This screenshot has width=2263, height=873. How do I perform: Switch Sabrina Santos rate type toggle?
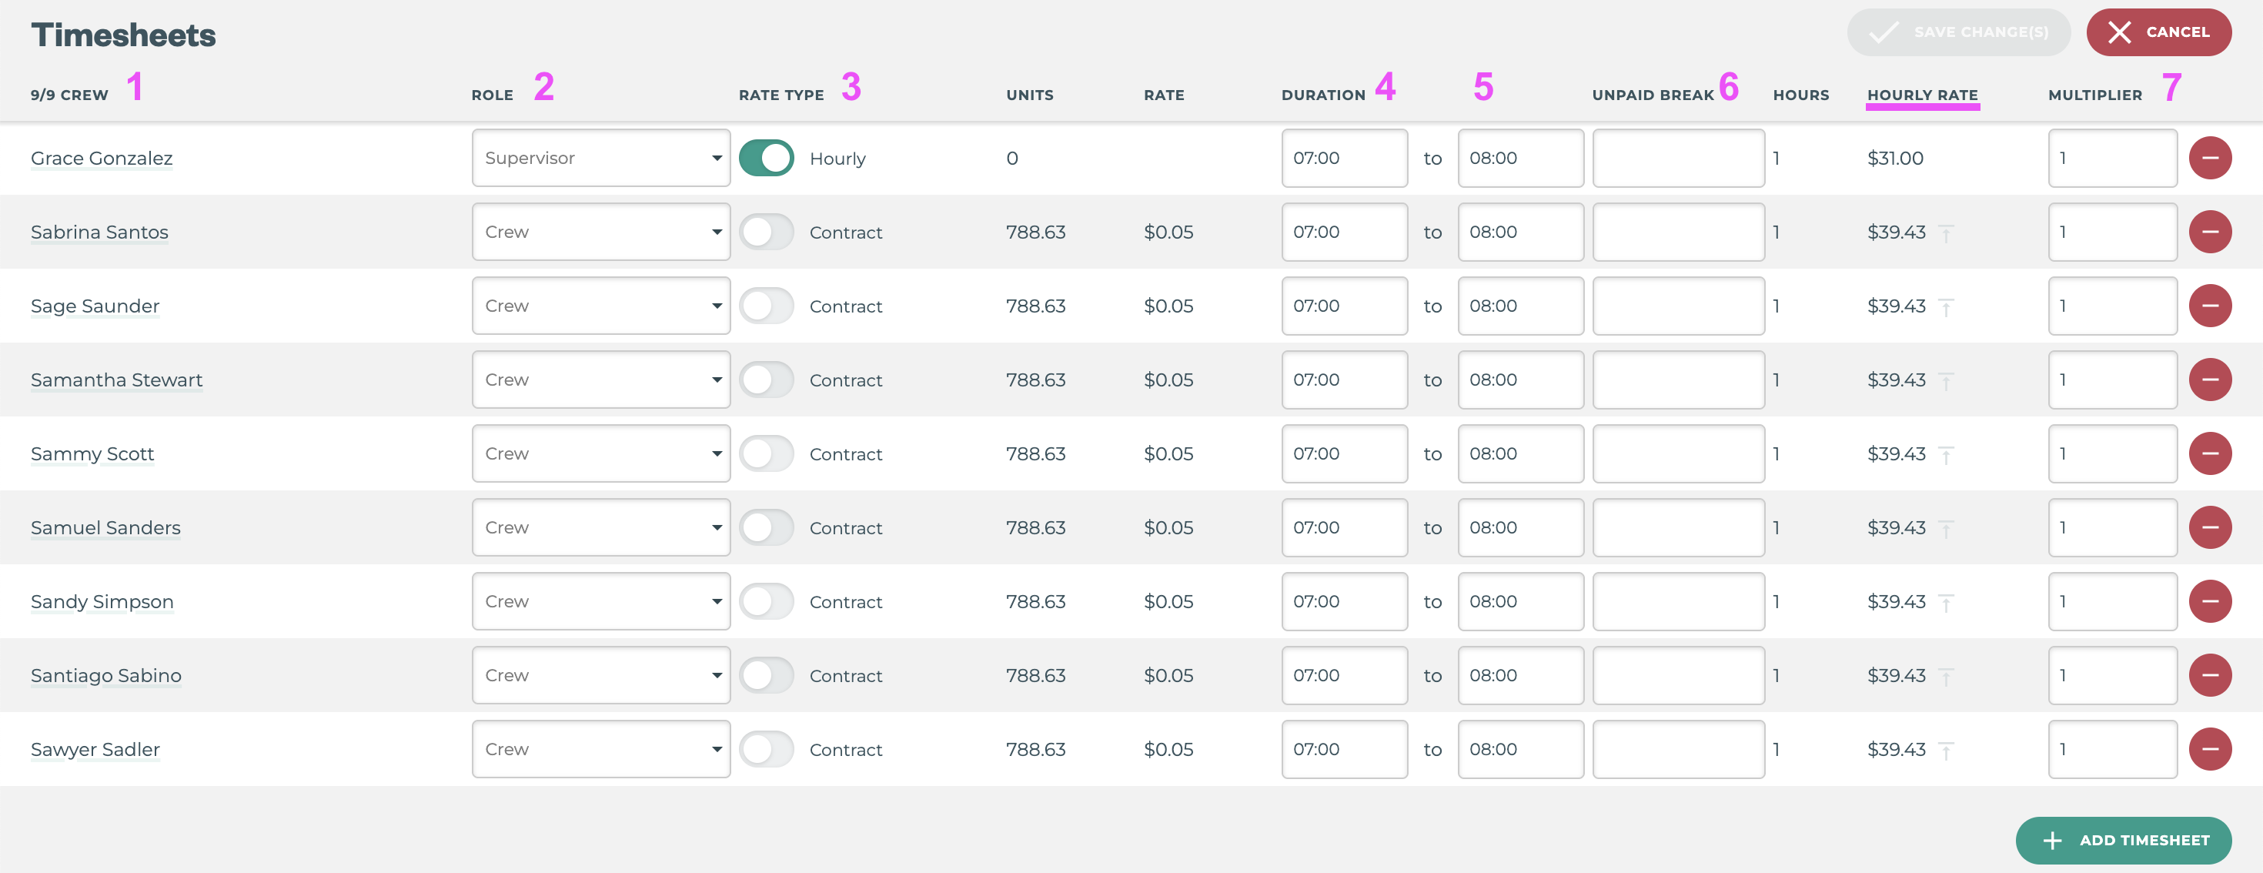coord(766,232)
